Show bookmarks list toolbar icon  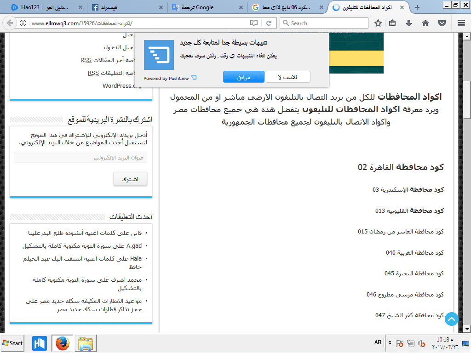click(392, 23)
